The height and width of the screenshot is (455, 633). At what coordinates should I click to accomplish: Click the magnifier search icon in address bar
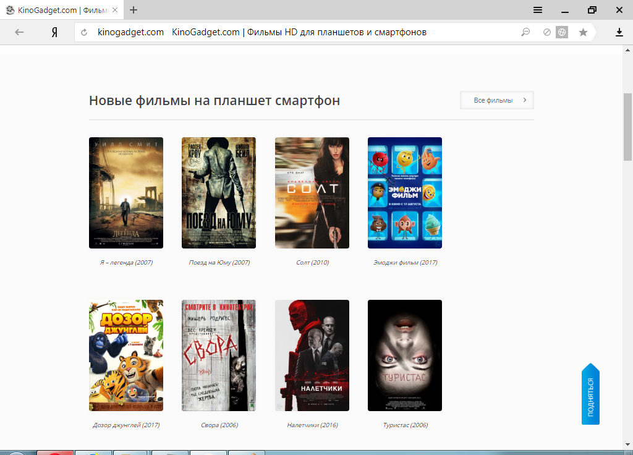(x=525, y=32)
